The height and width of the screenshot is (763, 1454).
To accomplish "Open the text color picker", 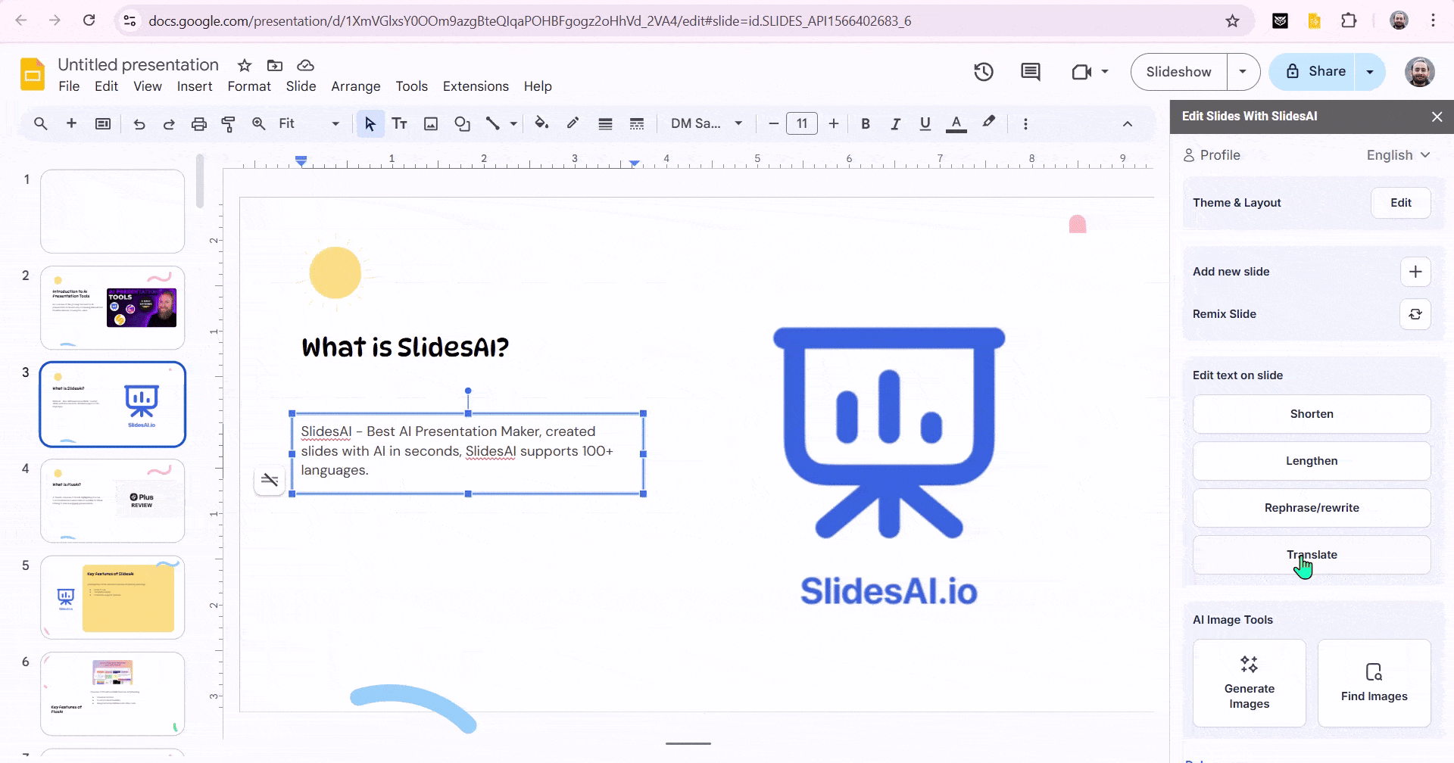I will (956, 123).
